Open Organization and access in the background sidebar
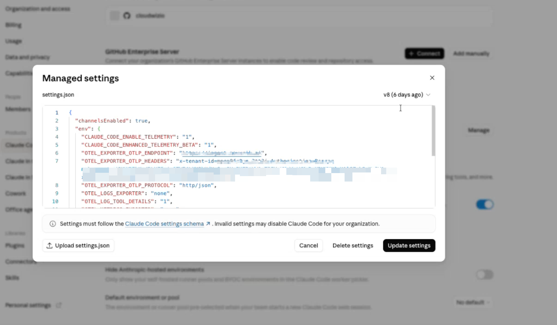This screenshot has width=557, height=325. pos(38,9)
